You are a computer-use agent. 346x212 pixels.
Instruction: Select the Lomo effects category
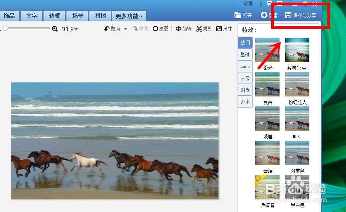245,66
